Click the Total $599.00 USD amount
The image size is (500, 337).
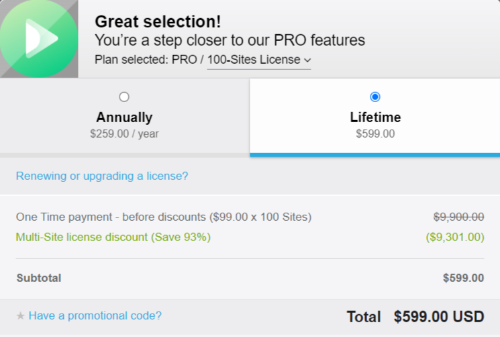[439, 317]
